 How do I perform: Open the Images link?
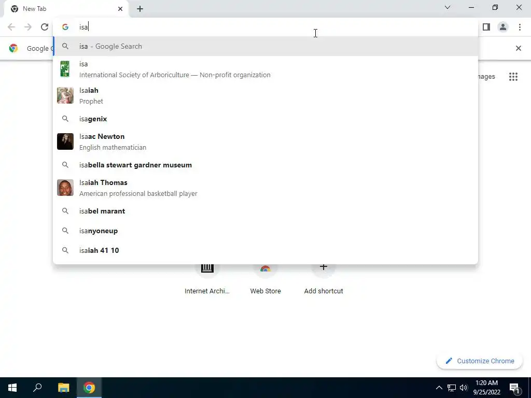(486, 77)
